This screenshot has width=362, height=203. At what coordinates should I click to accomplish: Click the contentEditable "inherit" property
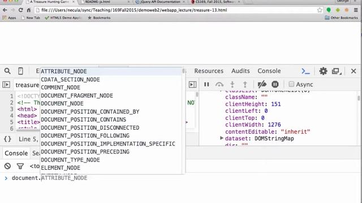[x=268, y=131]
